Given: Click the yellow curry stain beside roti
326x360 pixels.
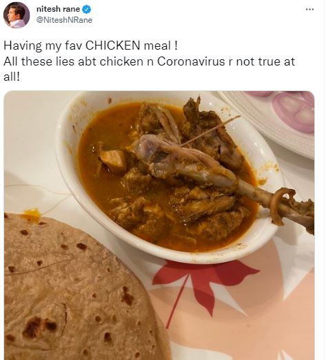Looking at the screenshot, I should pos(32,214).
